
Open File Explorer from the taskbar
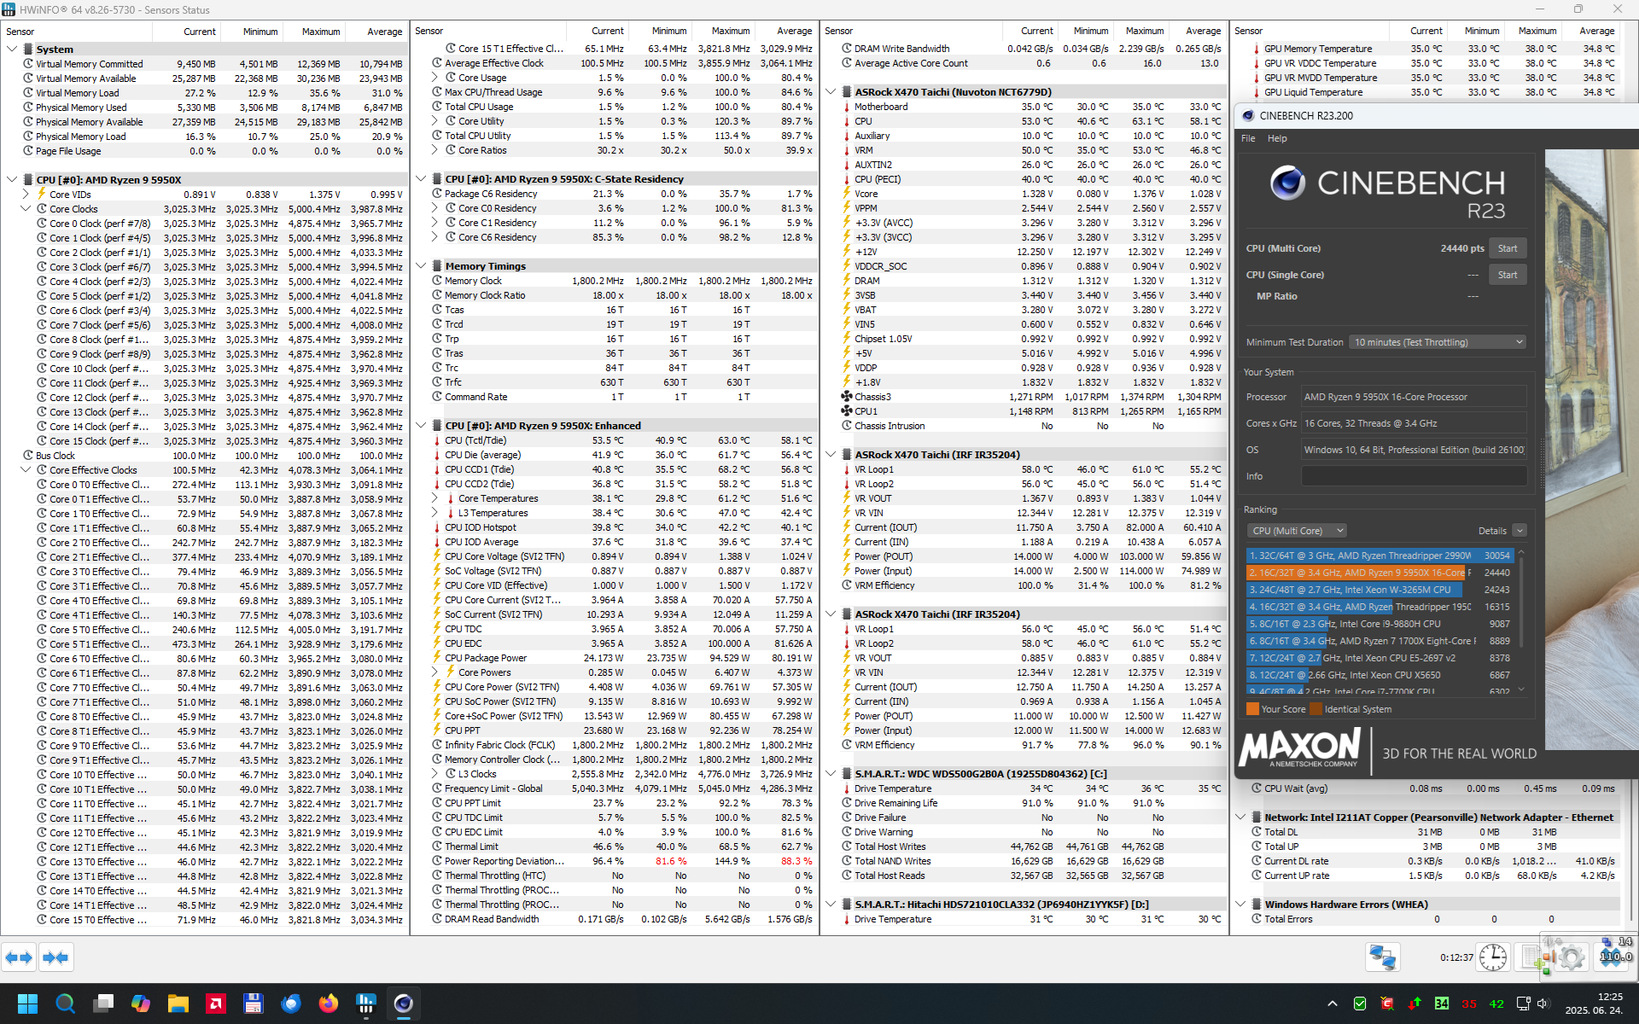tap(178, 1004)
